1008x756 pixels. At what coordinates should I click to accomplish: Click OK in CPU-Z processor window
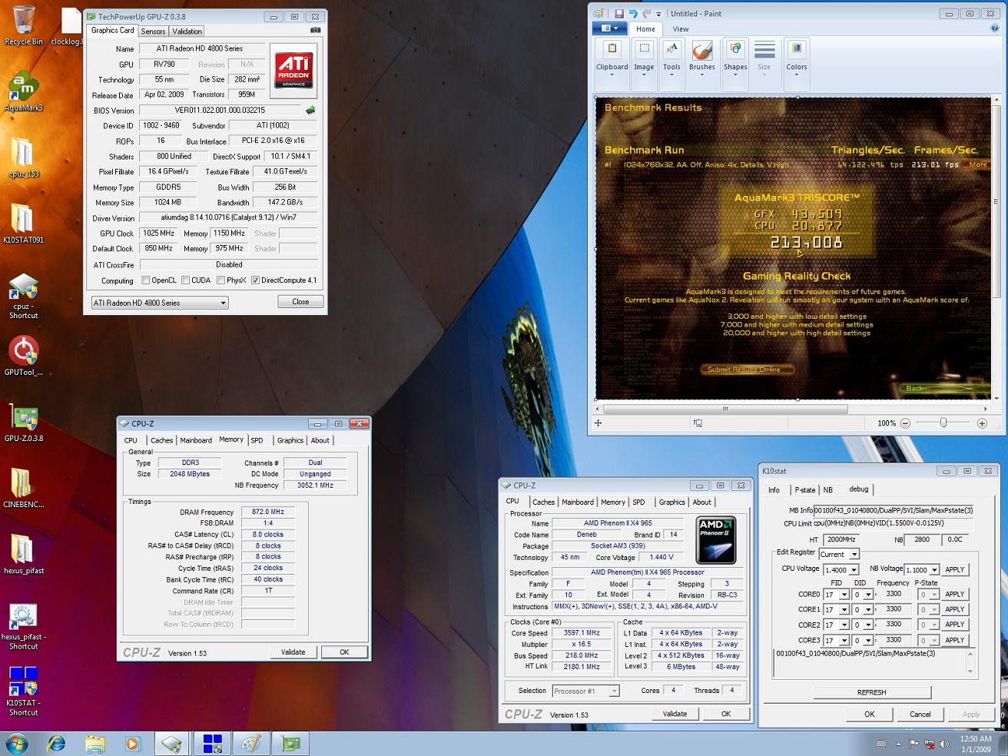tap(725, 714)
